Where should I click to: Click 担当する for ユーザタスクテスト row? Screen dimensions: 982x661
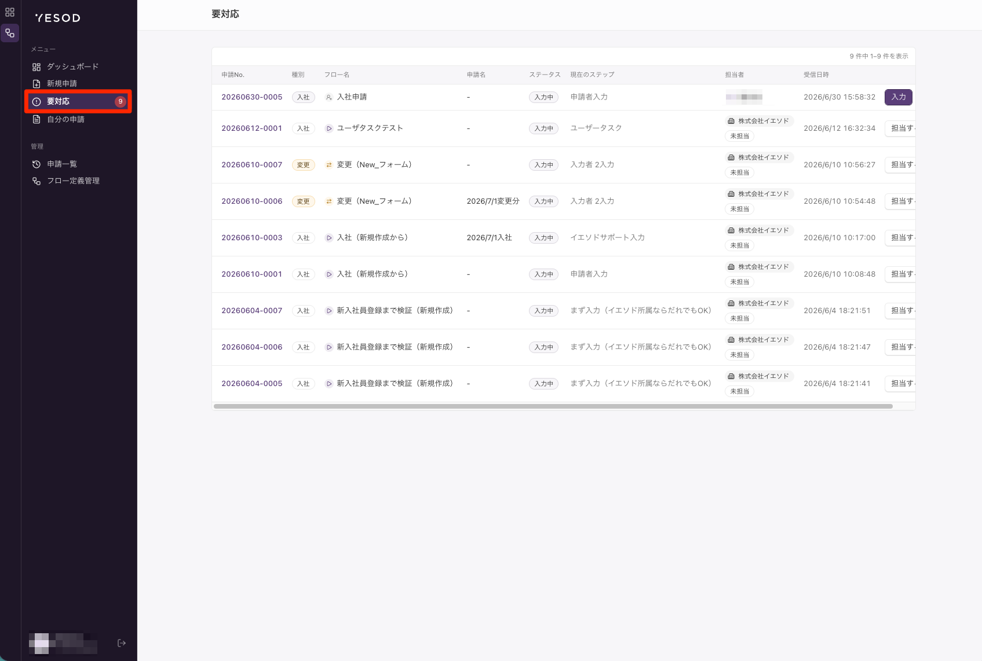pos(901,128)
